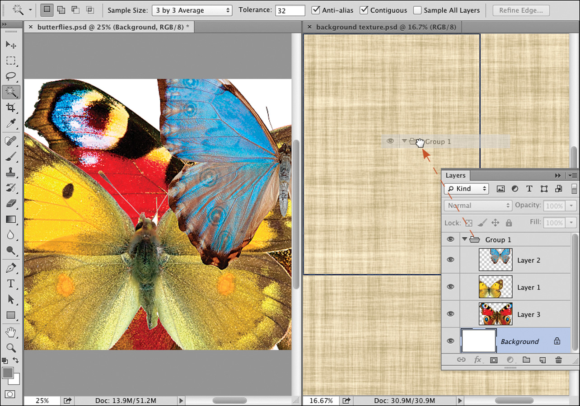580x406 pixels.
Task: Filter layers by adjustment layer icon
Action: [515, 189]
